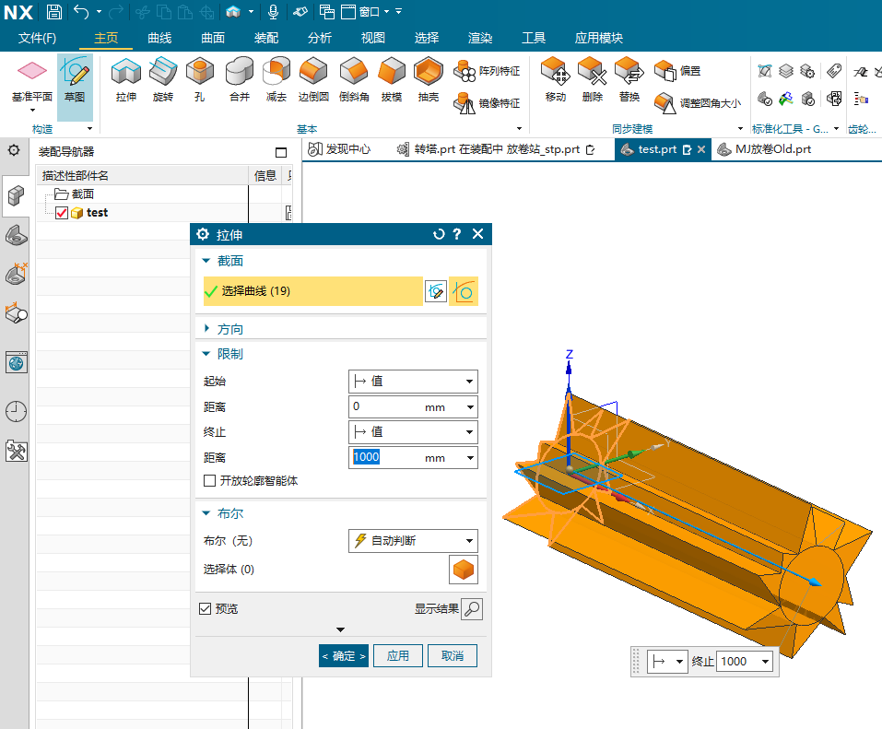Open Boolean Auto-detect (自动判断) dropdown
This screenshot has width=882, height=729.
(x=414, y=541)
